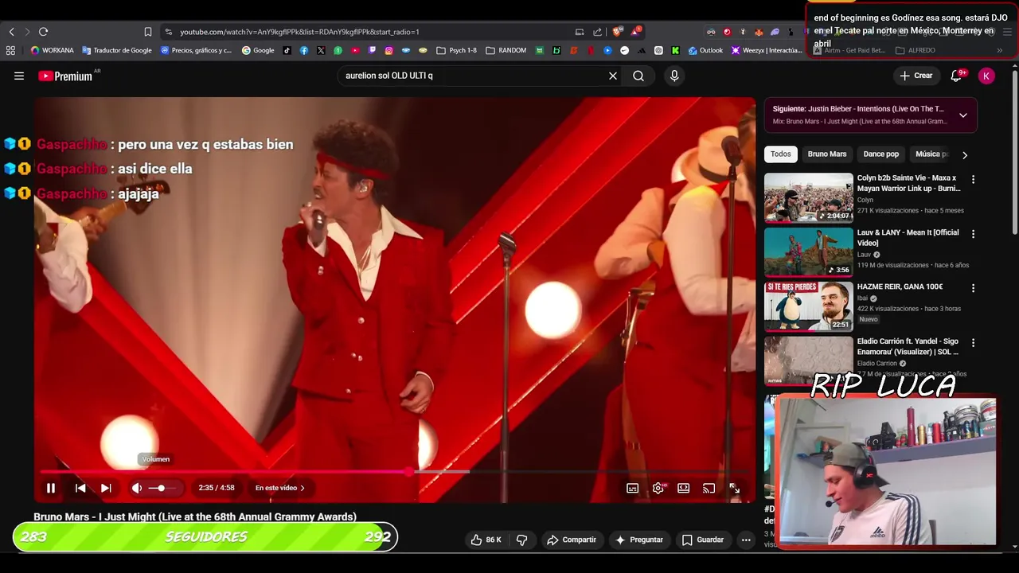Open HAZME REIR, GANA 100€ thumbnail
Screen dimensions: 1019x573
(x=808, y=306)
